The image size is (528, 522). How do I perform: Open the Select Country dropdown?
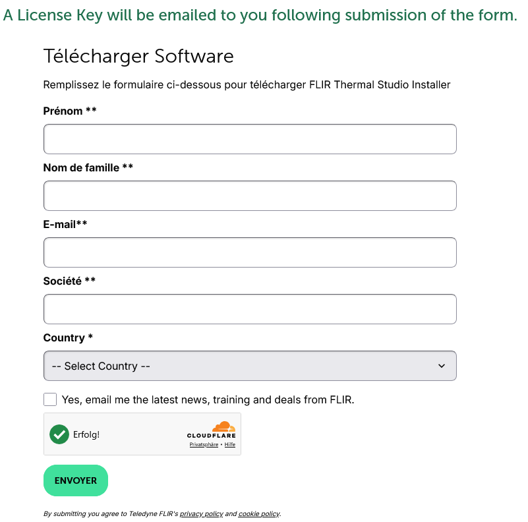click(250, 366)
